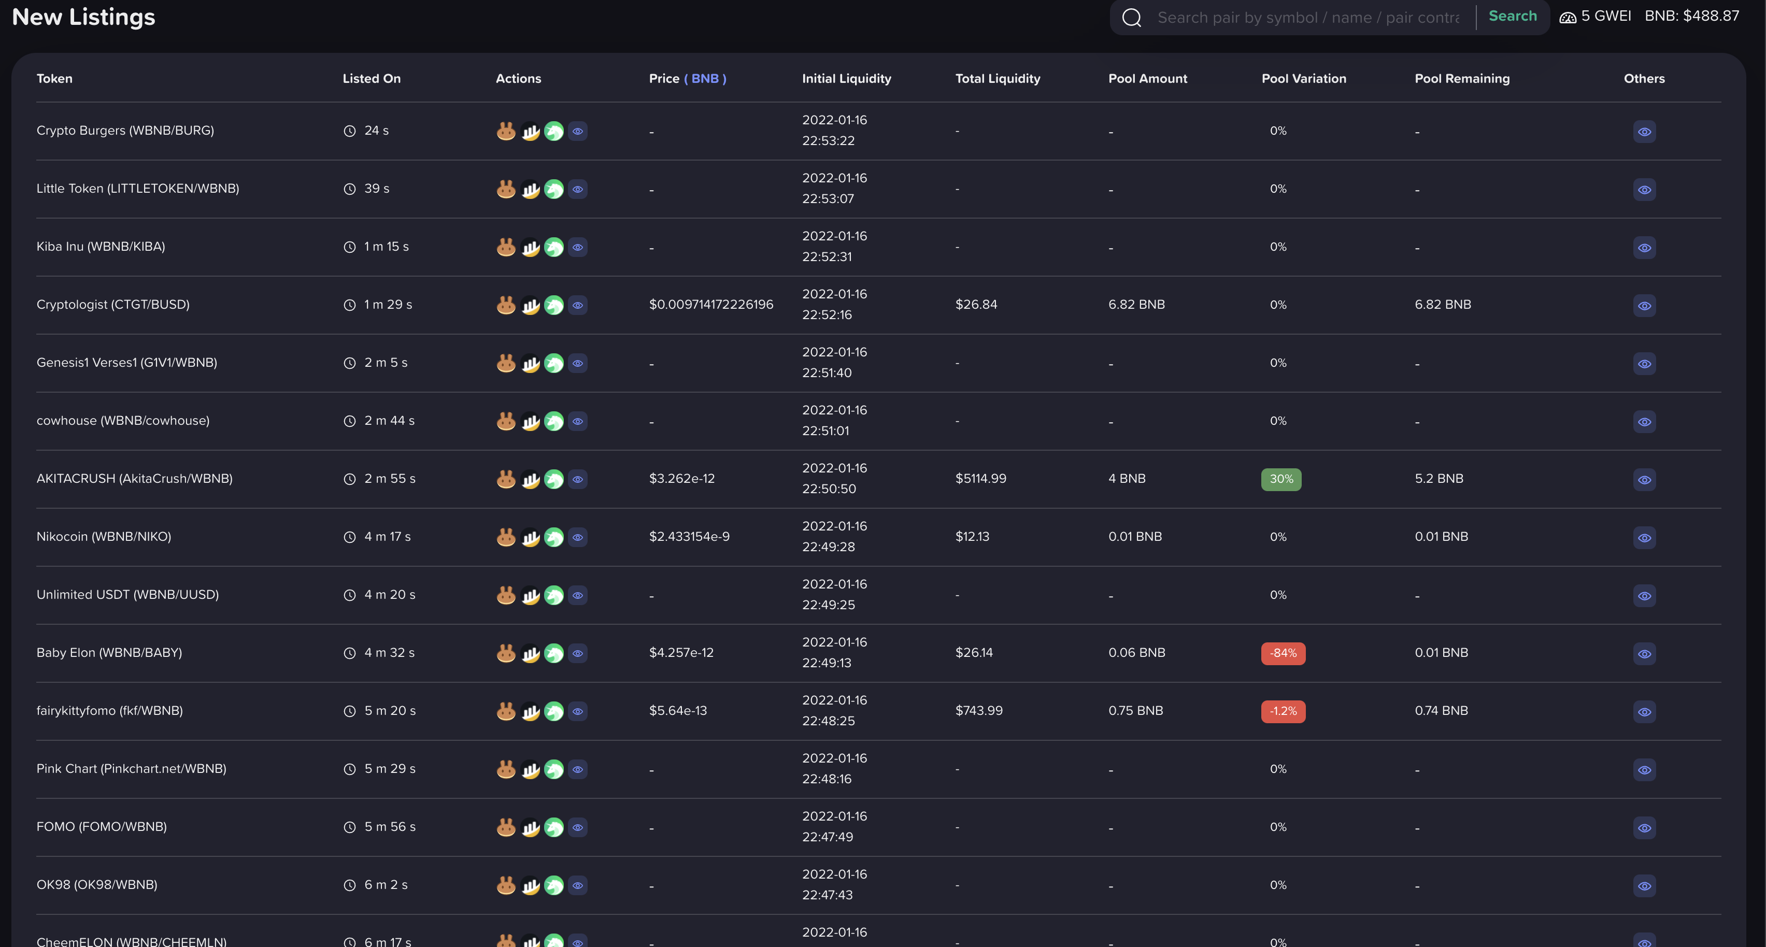Click the green 30% pool variation badge
Image resolution: width=1766 pixels, height=947 pixels.
(1280, 479)
